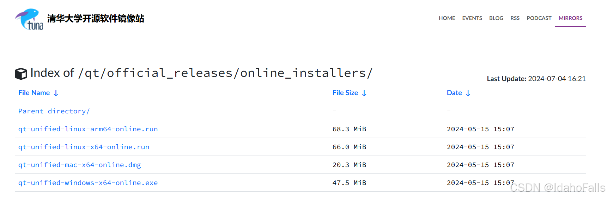This screenshot has height=198, width=607.
Task: Select the MIRRORS tab
Action: [570, 18]
